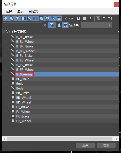Toggle the Sort by Hierarchy icon
This screenshot has width=121, height=153.
click(65, 25)
